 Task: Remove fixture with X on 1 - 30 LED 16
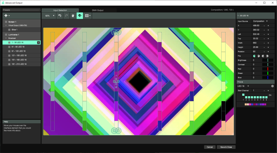[38, 43]
